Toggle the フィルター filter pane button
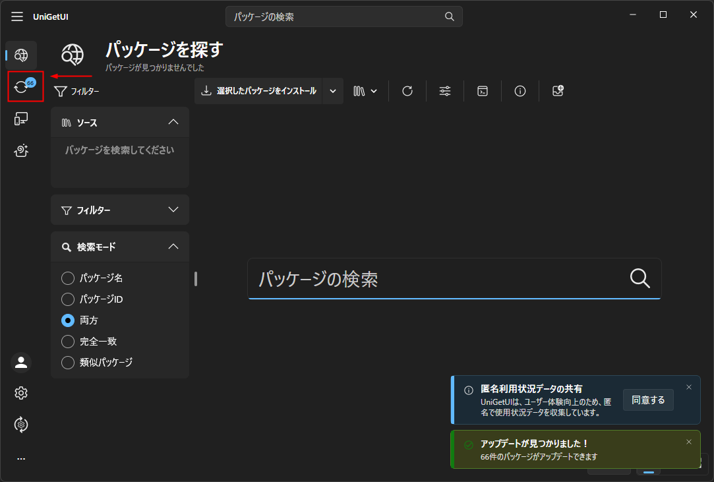The height and width of the screenshot is (482, 714). 76,92
